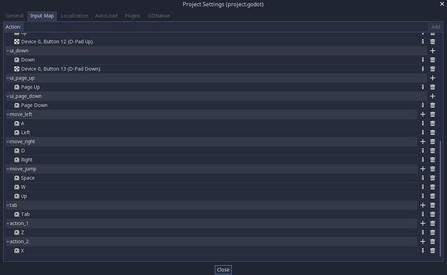Add an event to ui_page_up
The image size is (447, 275).
click(432, 78)
